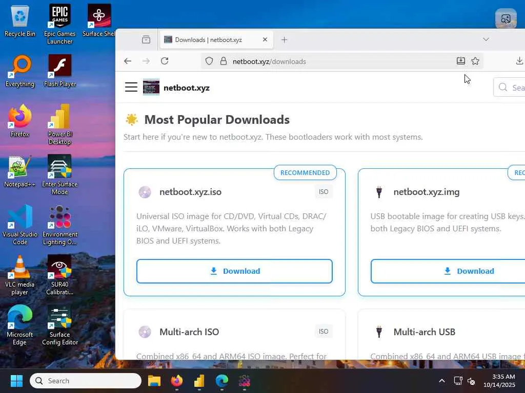525x393 pixels.
Task: Open the tracking protection shield icon
Action: click(209, 61)
